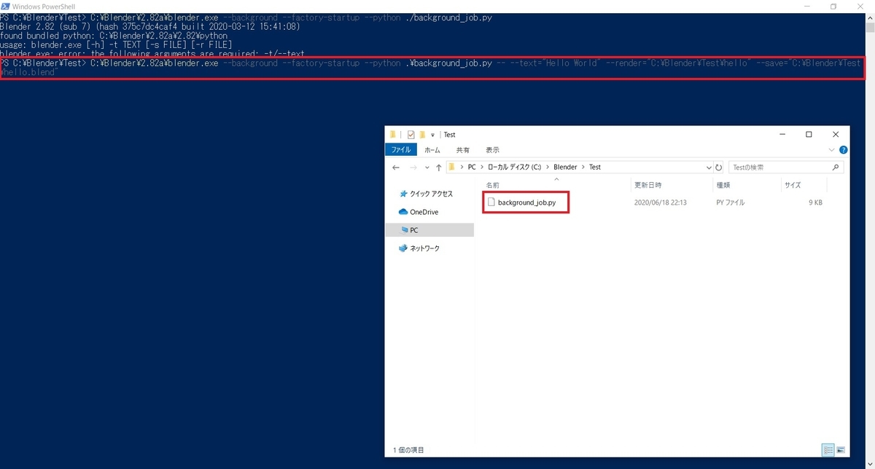875x469 pixels.
Task: Click the ローカル ディスク (C:) breadcrumb
Action: point(515,167)
